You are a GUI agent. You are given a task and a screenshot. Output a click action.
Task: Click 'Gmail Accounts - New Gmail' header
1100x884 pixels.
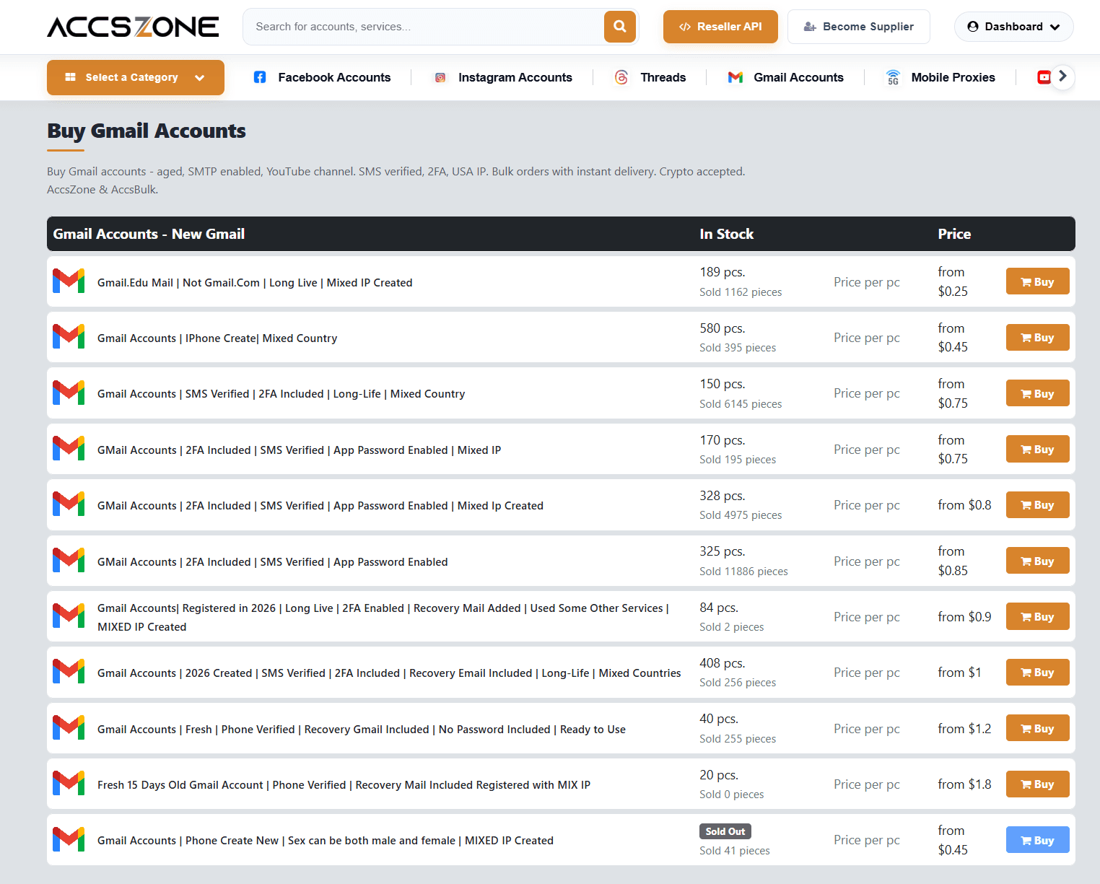pyautogui.click(x=149, y=234)
